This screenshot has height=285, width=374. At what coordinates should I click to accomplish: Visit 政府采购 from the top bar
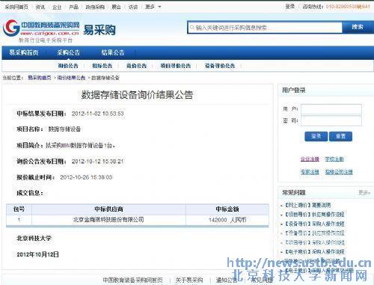tap(95, 7)
